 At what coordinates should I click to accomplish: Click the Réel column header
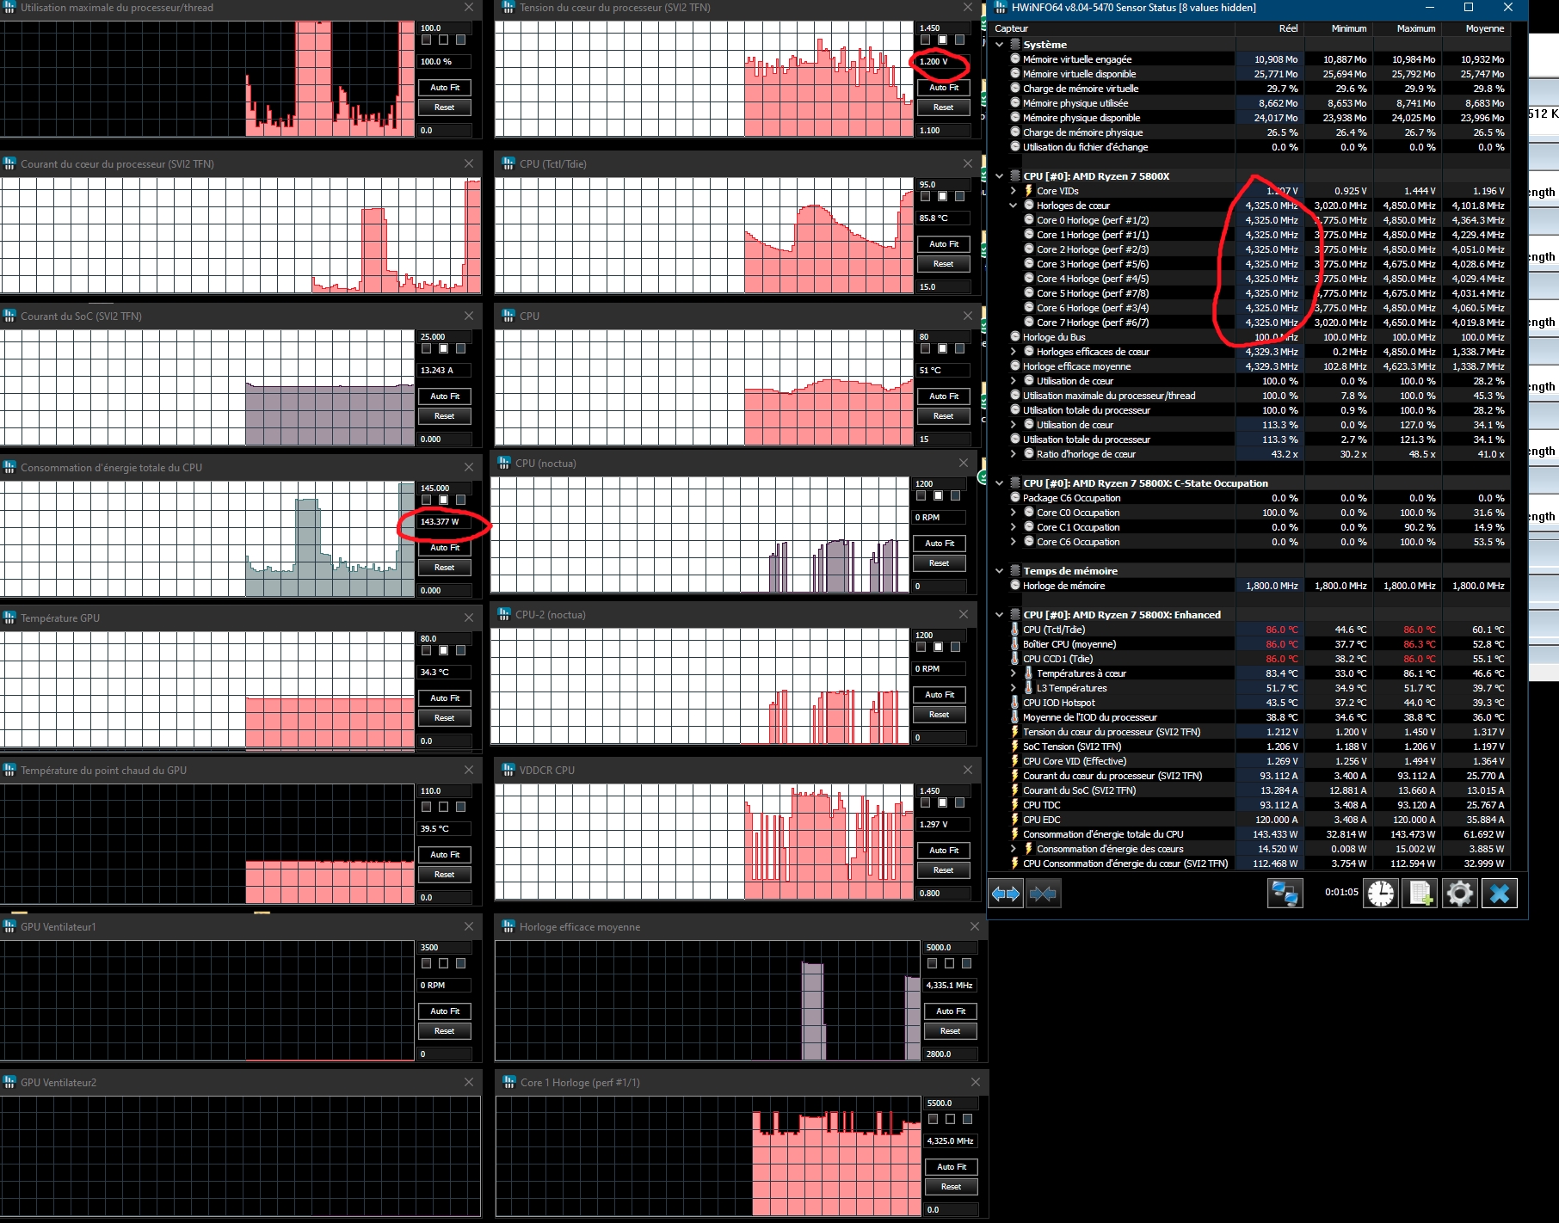[x=1269, y=28]
